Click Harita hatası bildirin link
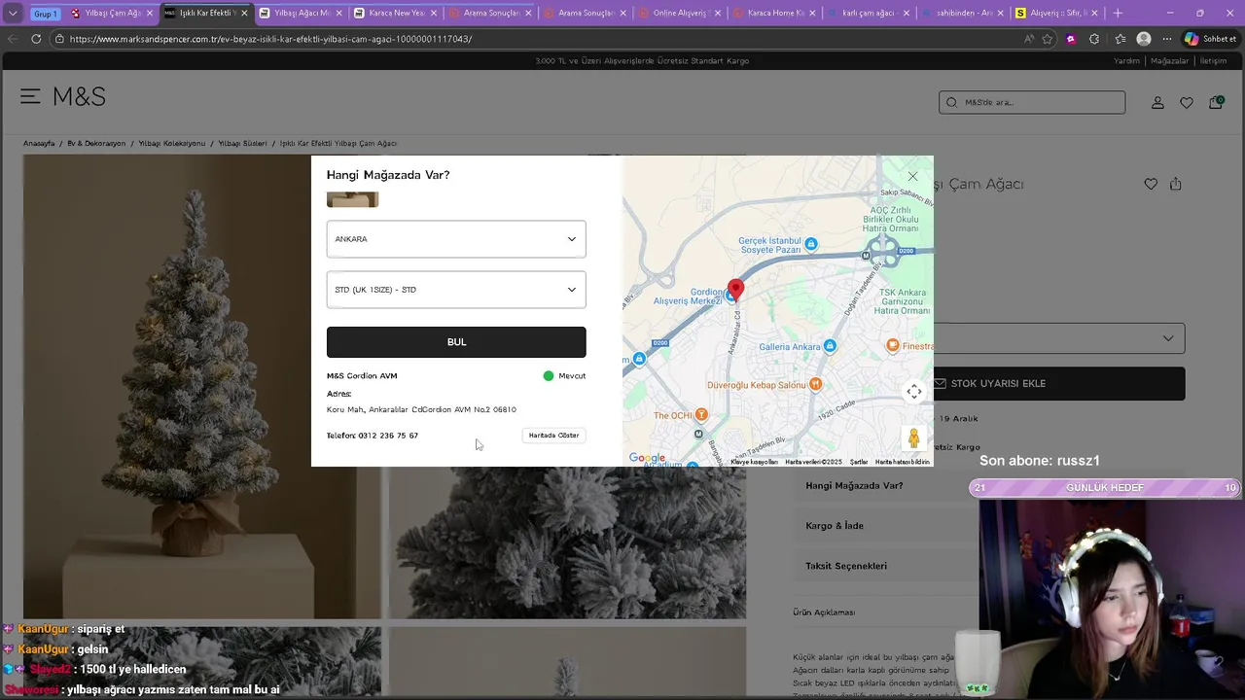This screenshot has width=1245, height=700. coord(903,462)
